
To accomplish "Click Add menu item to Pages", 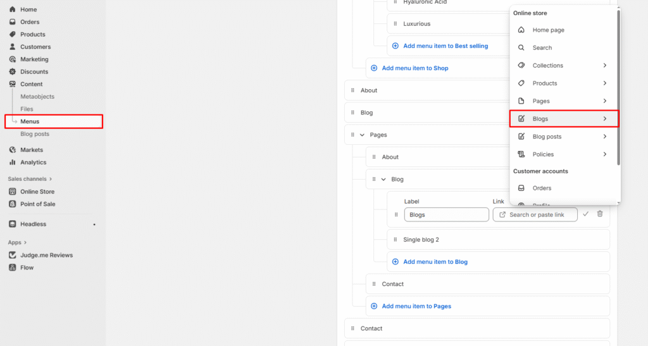I will coord(416,306).
